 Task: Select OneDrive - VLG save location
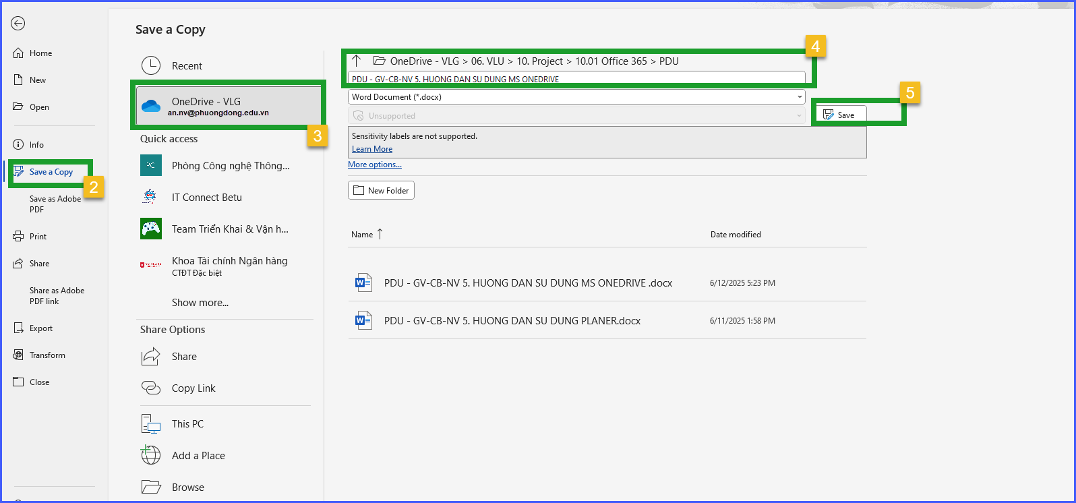229,106
